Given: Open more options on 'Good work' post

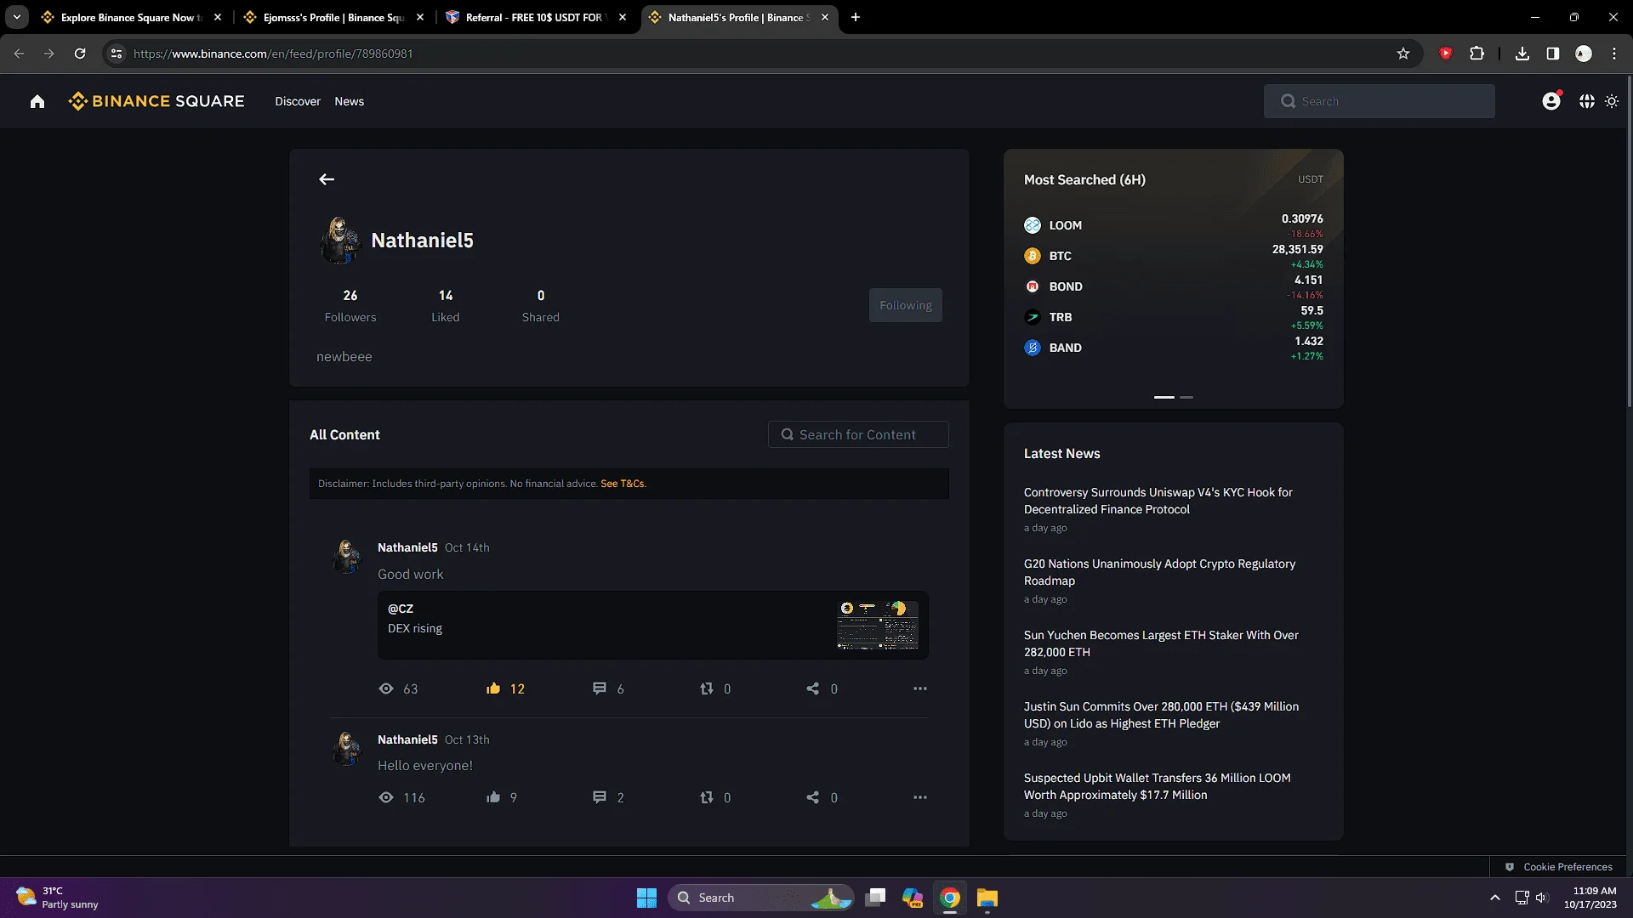Looking at the screenshot, I should coord(920,688).
